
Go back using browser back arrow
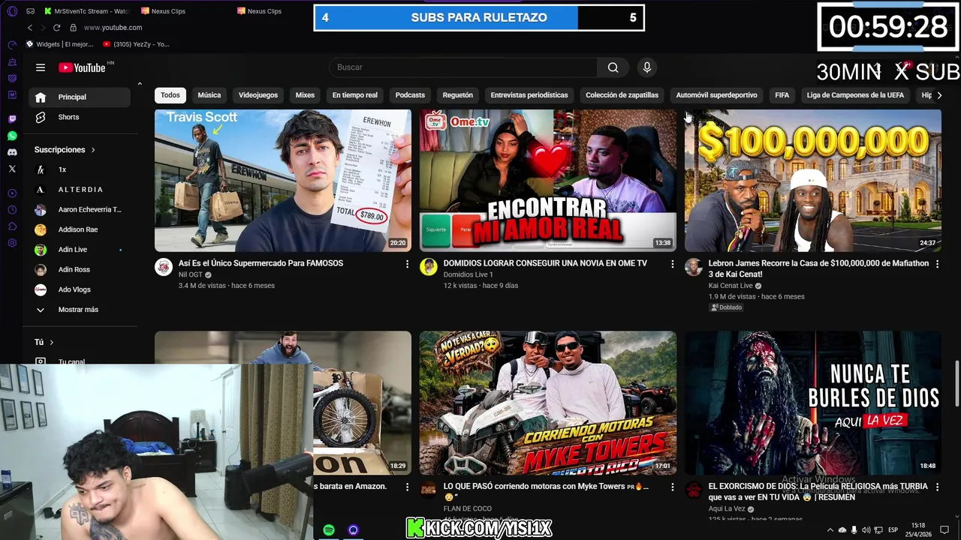pos(30,28)
